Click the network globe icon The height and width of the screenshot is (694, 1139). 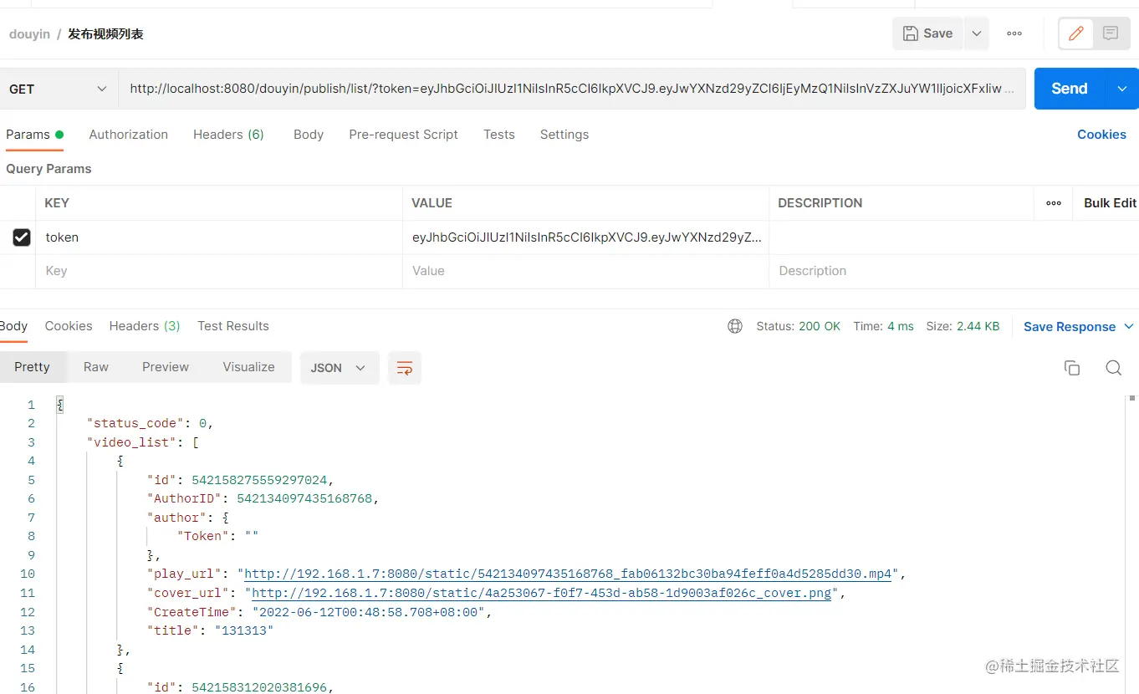pos(735,326)
